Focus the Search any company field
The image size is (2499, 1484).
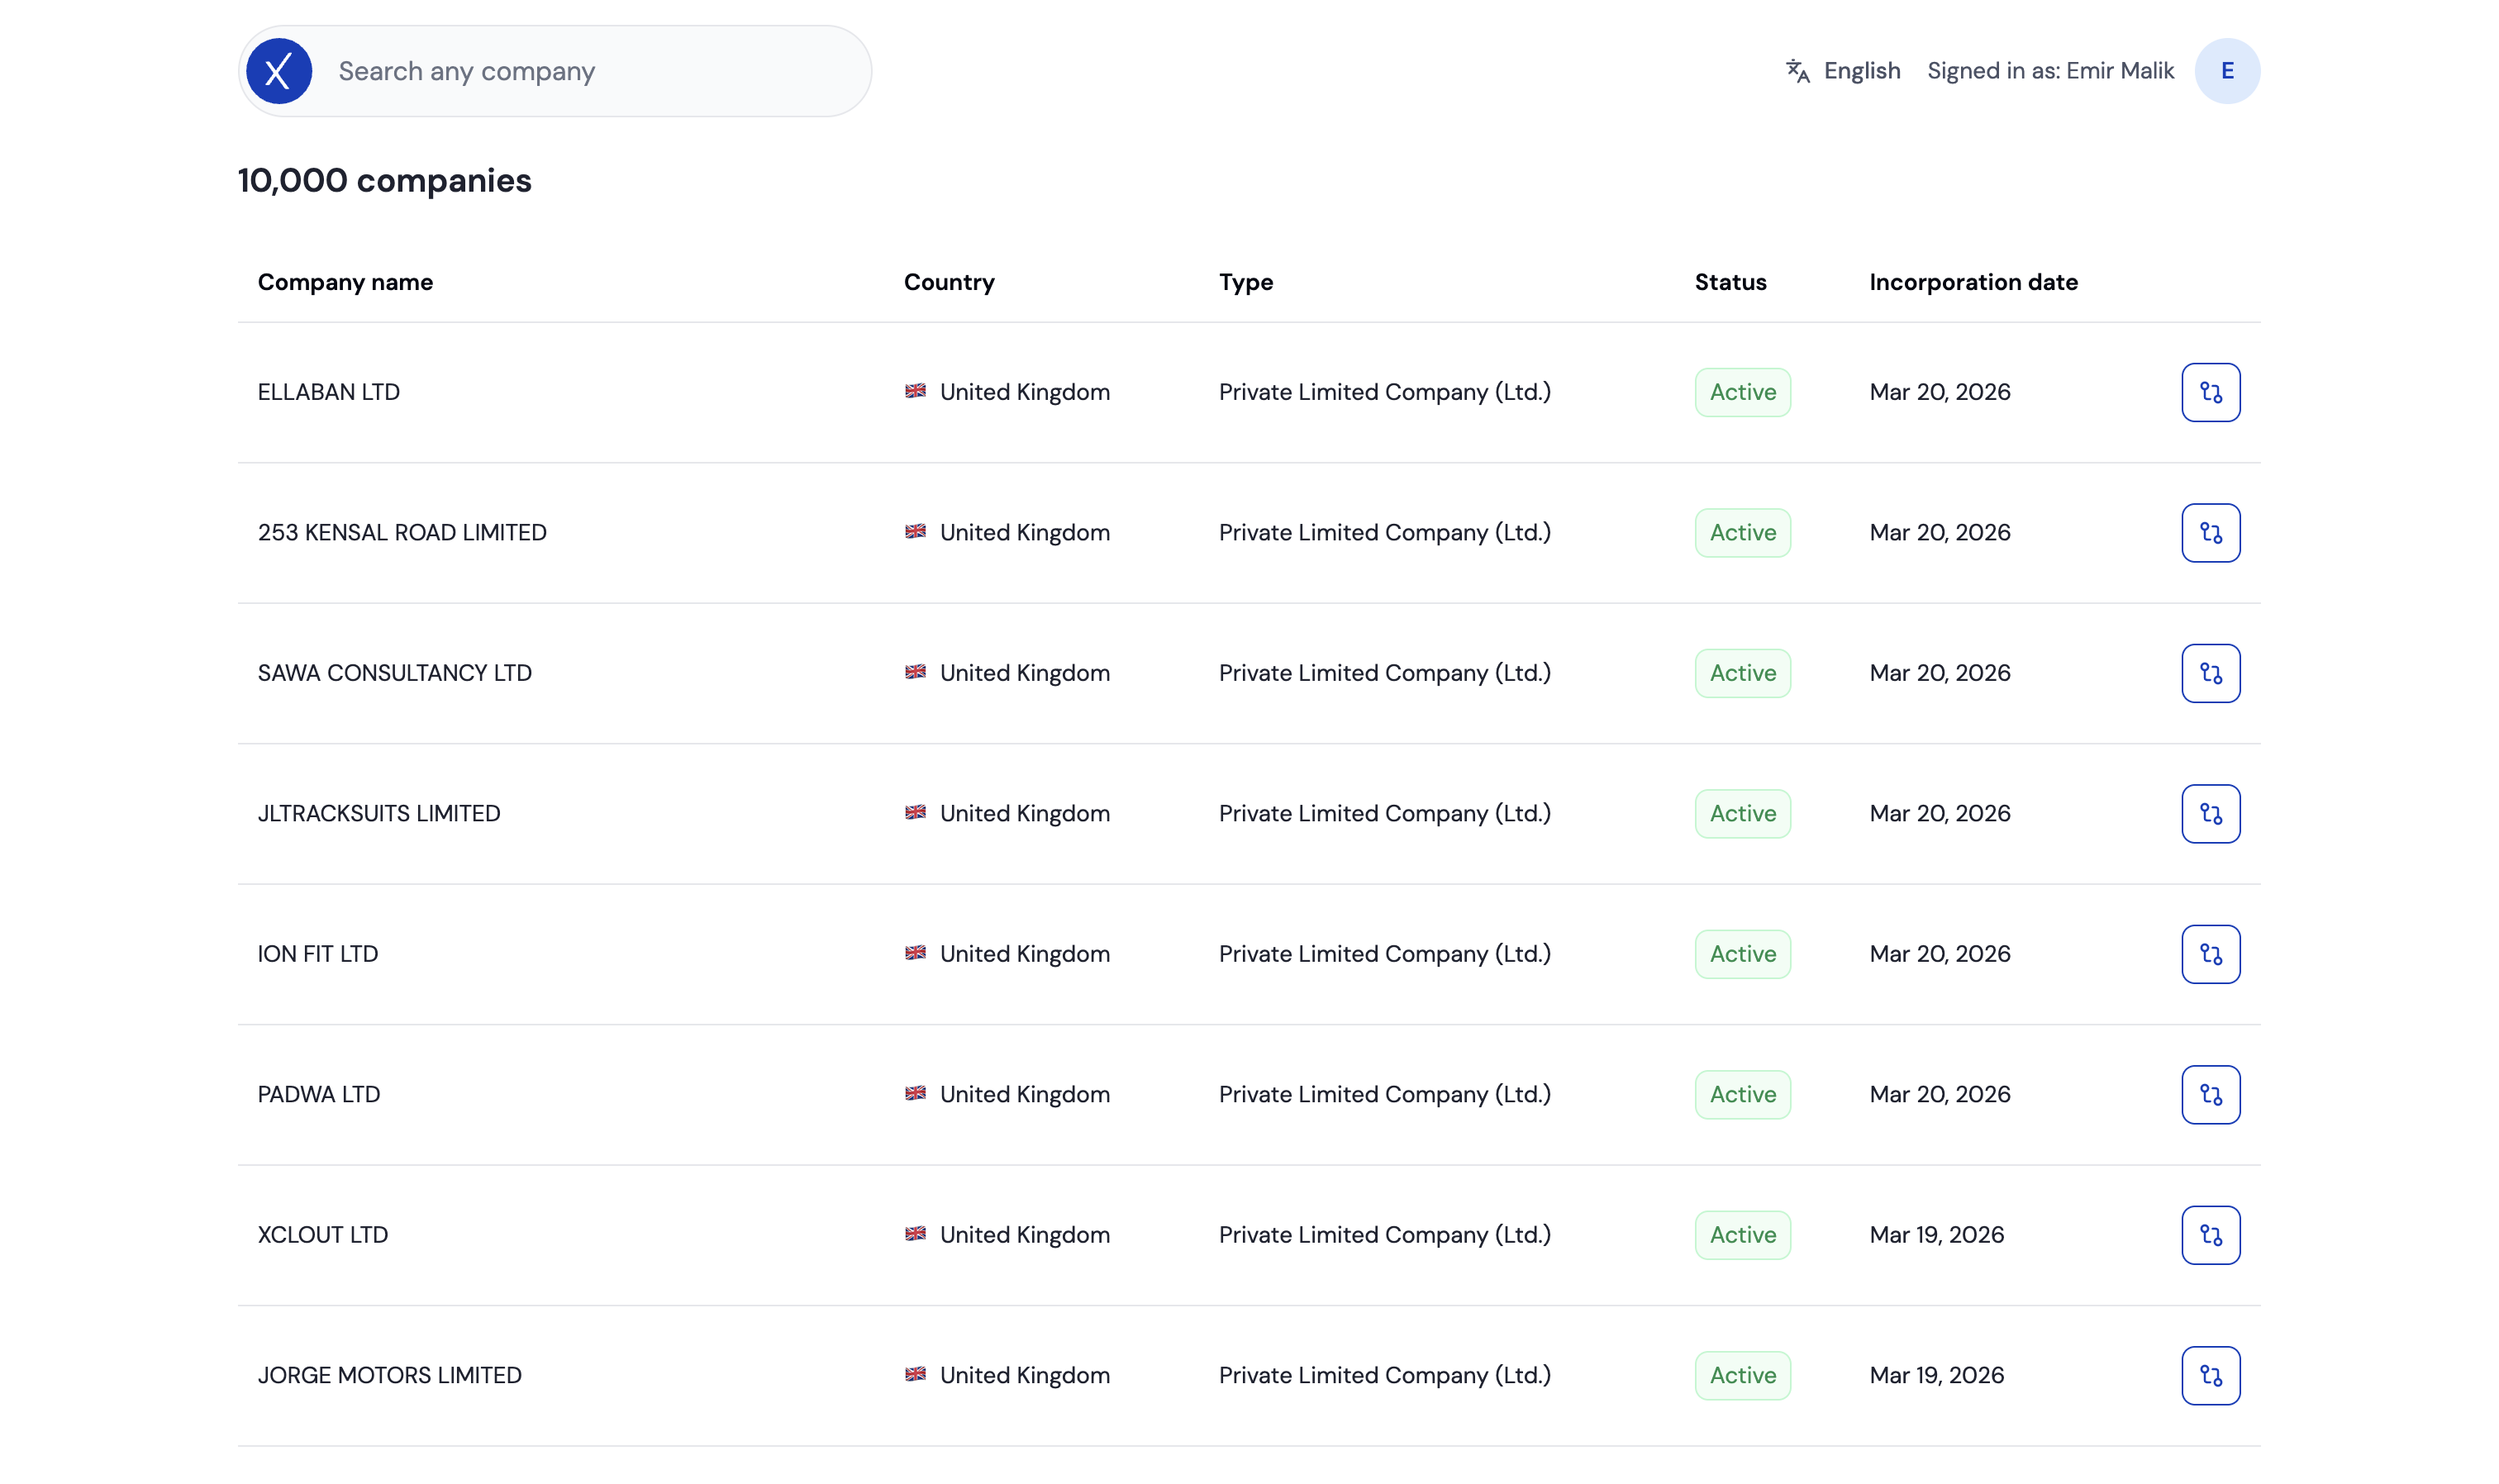tap(590, 71)
